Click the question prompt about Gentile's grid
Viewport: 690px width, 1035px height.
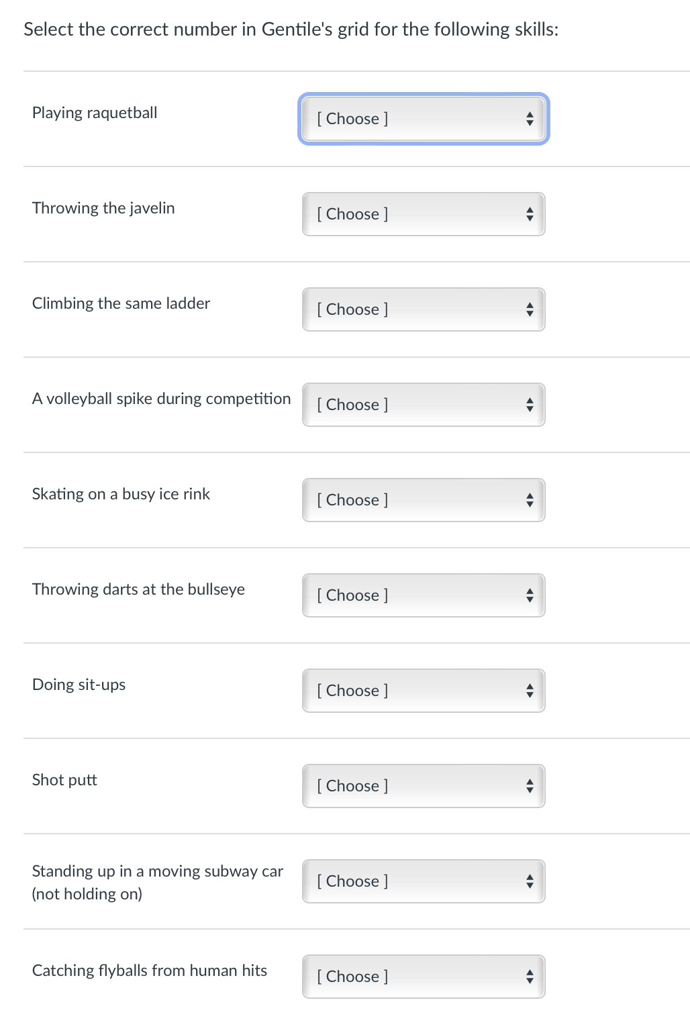point(291,29)
